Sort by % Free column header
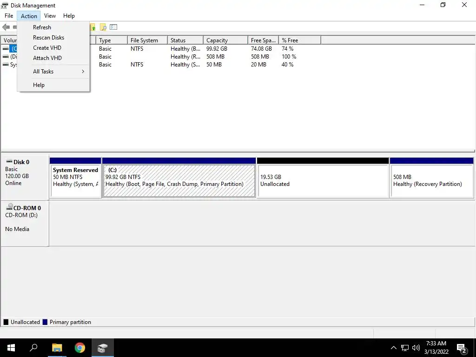Screen dimensions: 476x357 tap(300, 40)
